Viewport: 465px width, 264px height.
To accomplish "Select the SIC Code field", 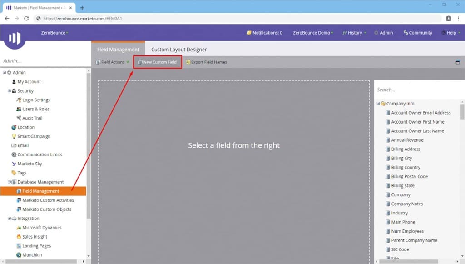I will [x=400, y=249].
